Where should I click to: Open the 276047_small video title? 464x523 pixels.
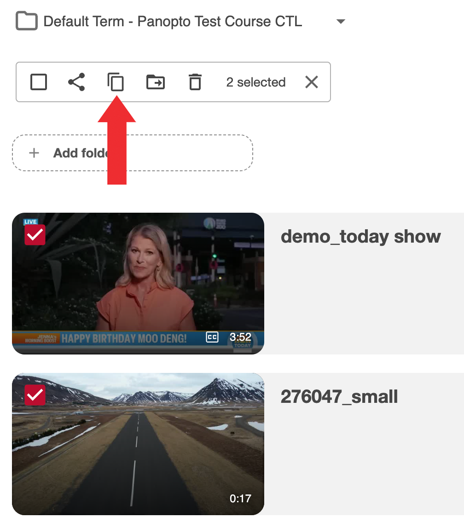point(339,397)
